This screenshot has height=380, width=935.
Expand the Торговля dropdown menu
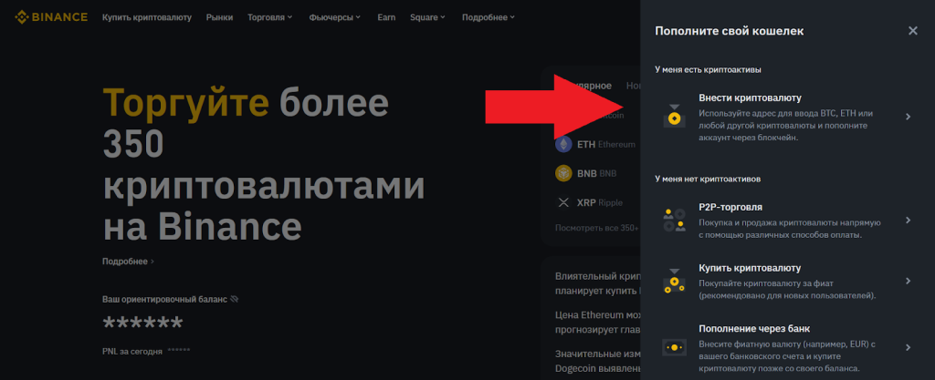click(x=270, y=17)
